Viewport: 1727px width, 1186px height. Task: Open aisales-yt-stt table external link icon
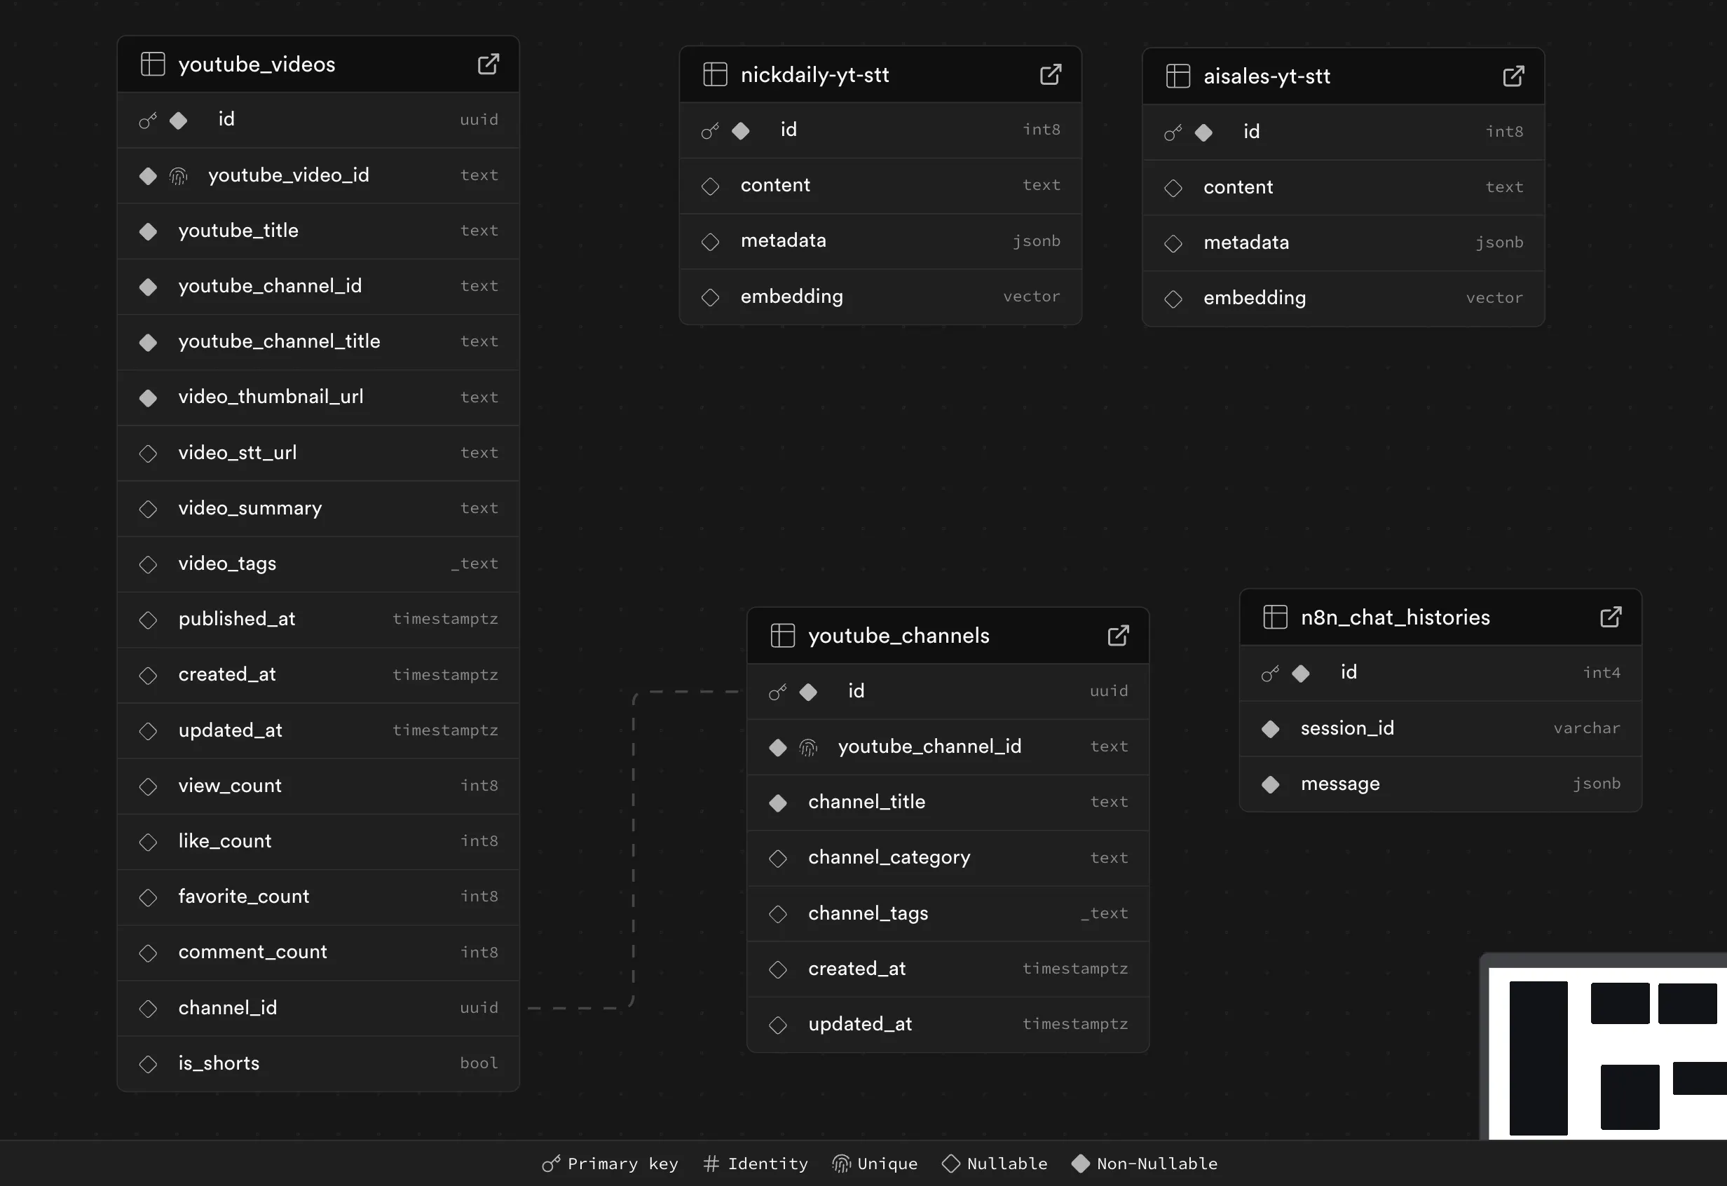click(x=1513, y=76)
